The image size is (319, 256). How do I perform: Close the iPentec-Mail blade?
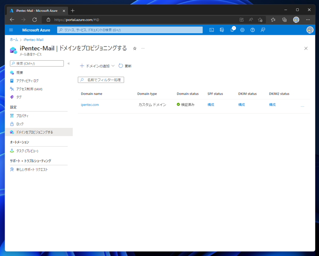(306, 48)
